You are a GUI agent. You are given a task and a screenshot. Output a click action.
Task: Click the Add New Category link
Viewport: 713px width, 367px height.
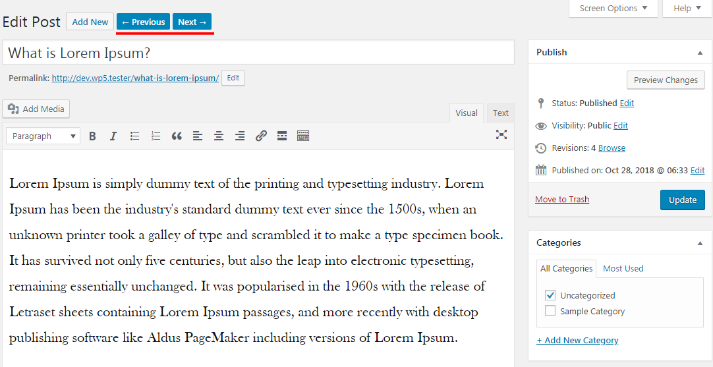click(577, 340)
